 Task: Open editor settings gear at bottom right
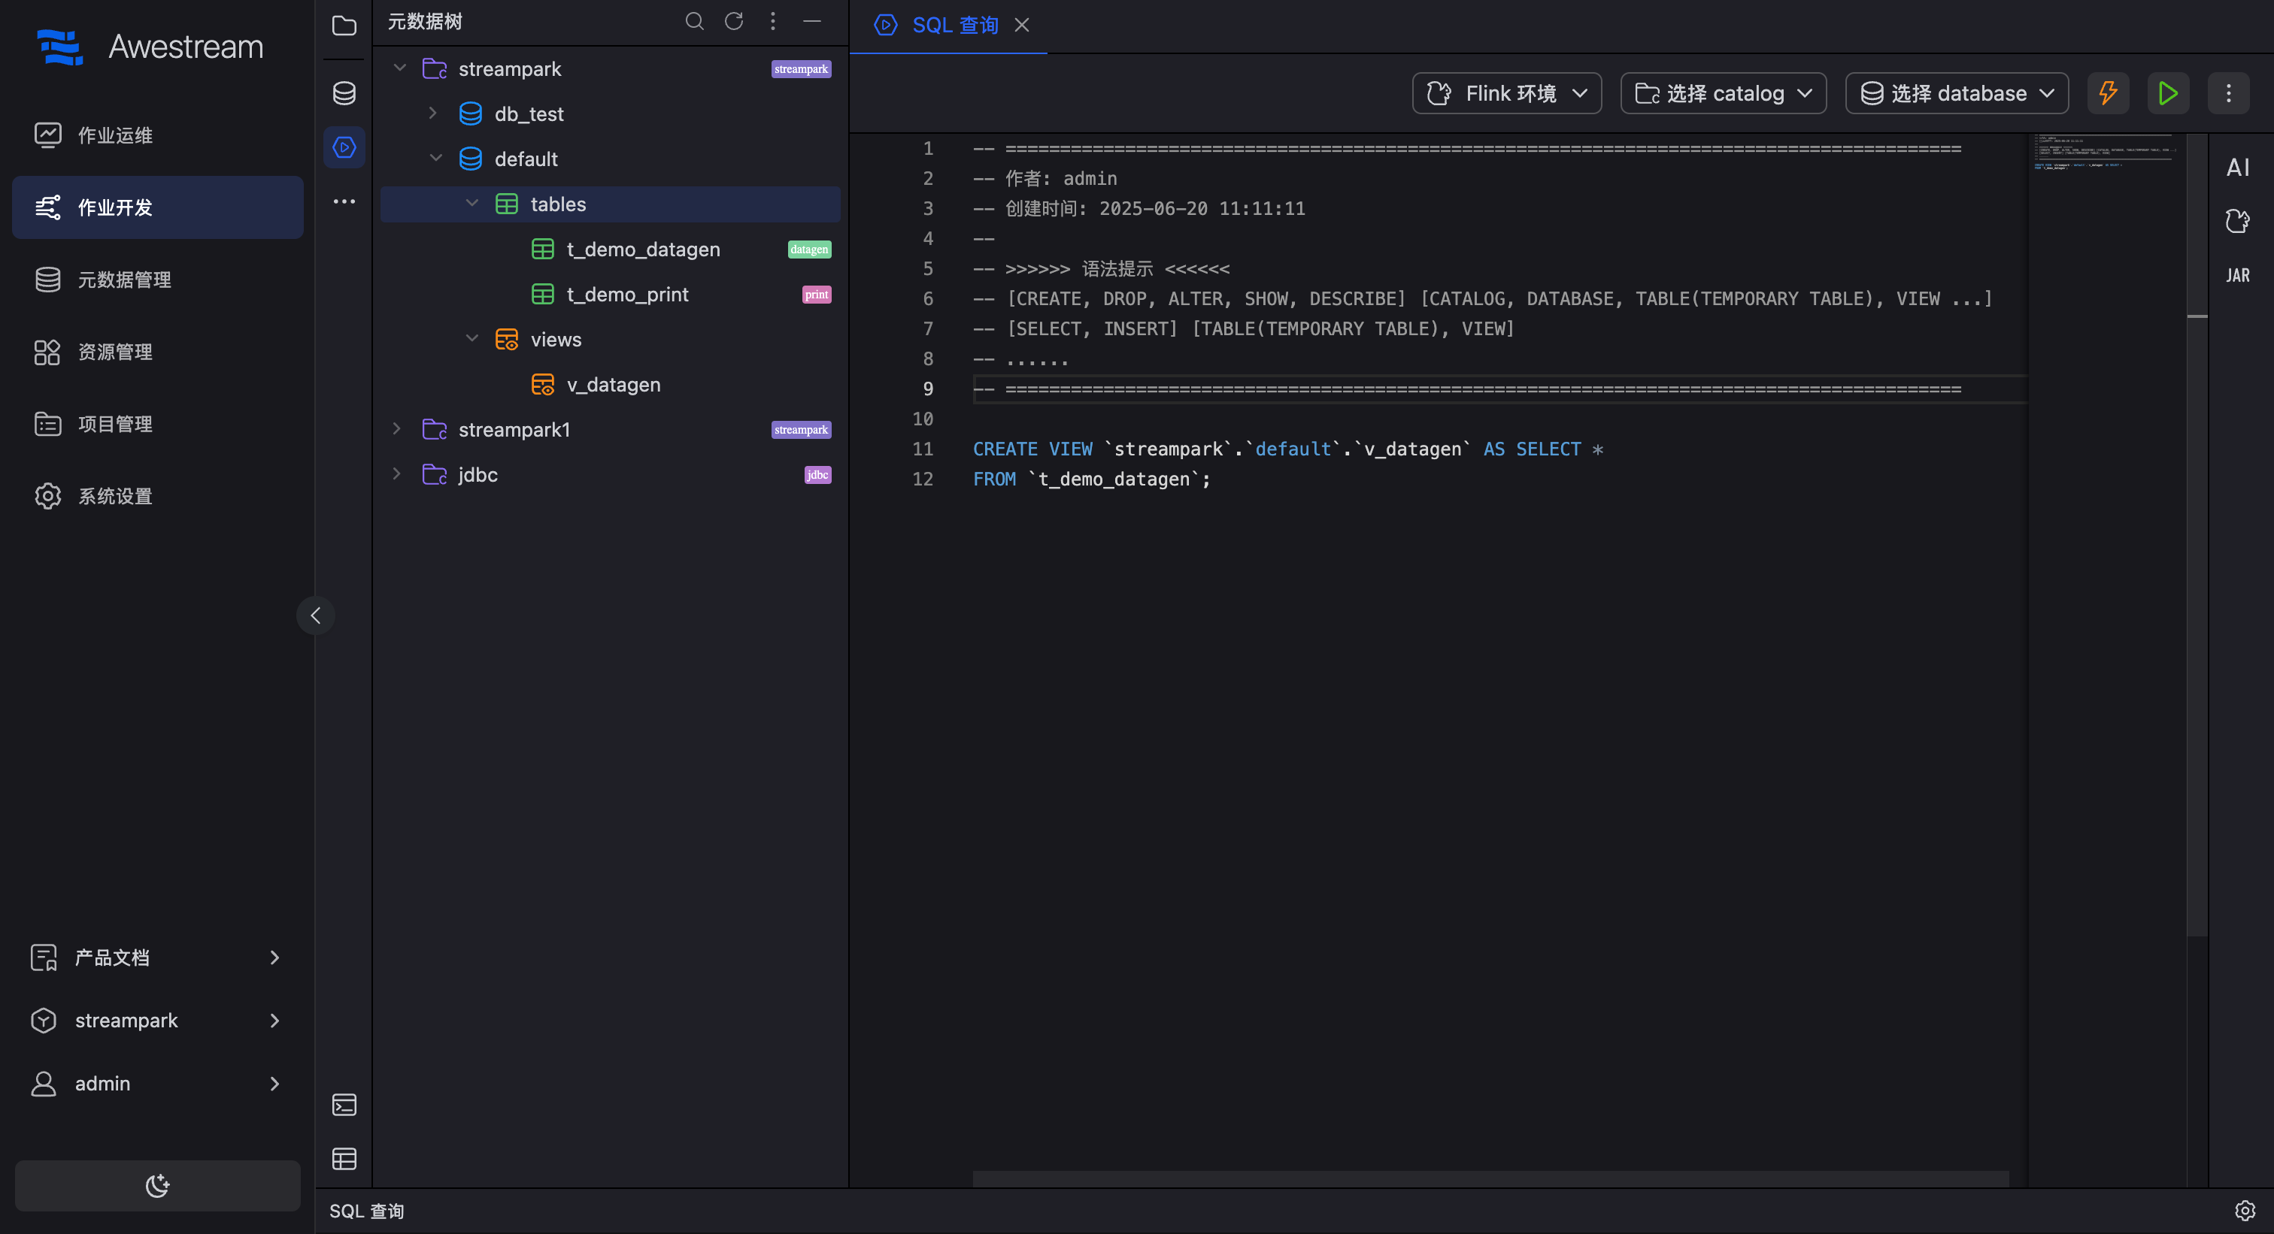2245,1210
